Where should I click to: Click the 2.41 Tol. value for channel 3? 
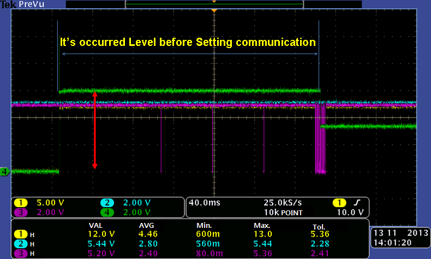point(320,254)
